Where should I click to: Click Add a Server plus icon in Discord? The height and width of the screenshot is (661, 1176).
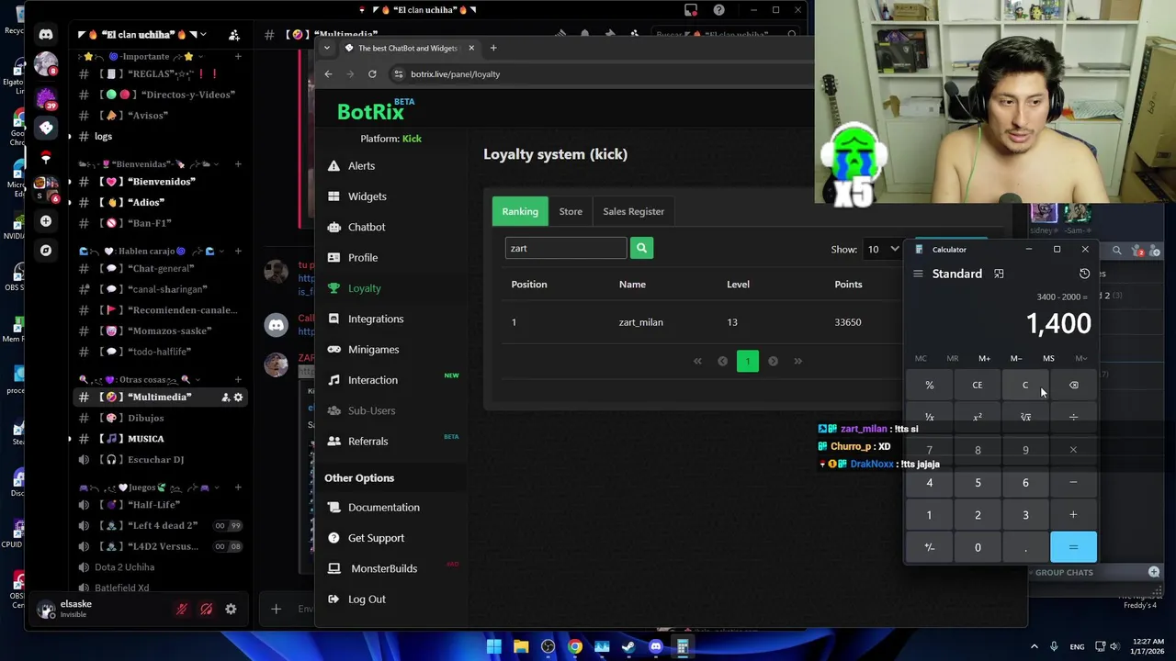[x=45, y=221]
